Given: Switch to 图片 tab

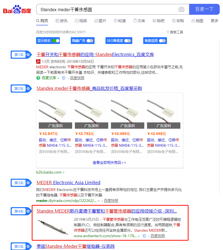Looking at the screenshot, I should (x=100, y=21).
